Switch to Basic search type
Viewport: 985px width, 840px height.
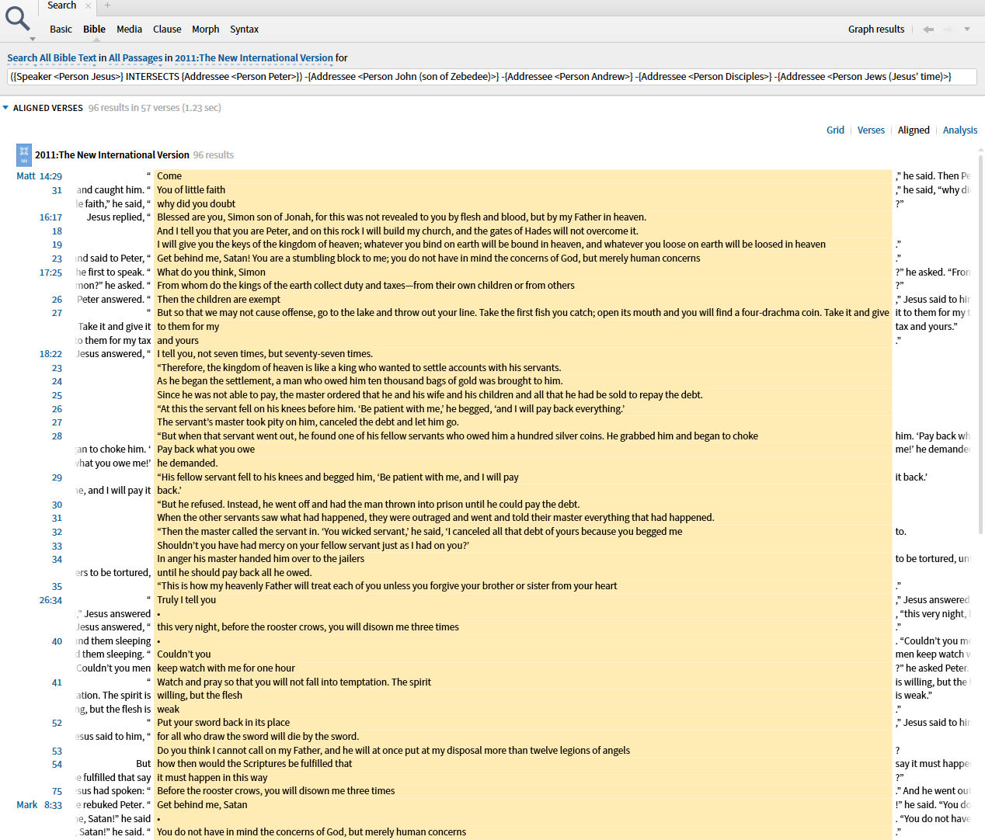[61, 29]
